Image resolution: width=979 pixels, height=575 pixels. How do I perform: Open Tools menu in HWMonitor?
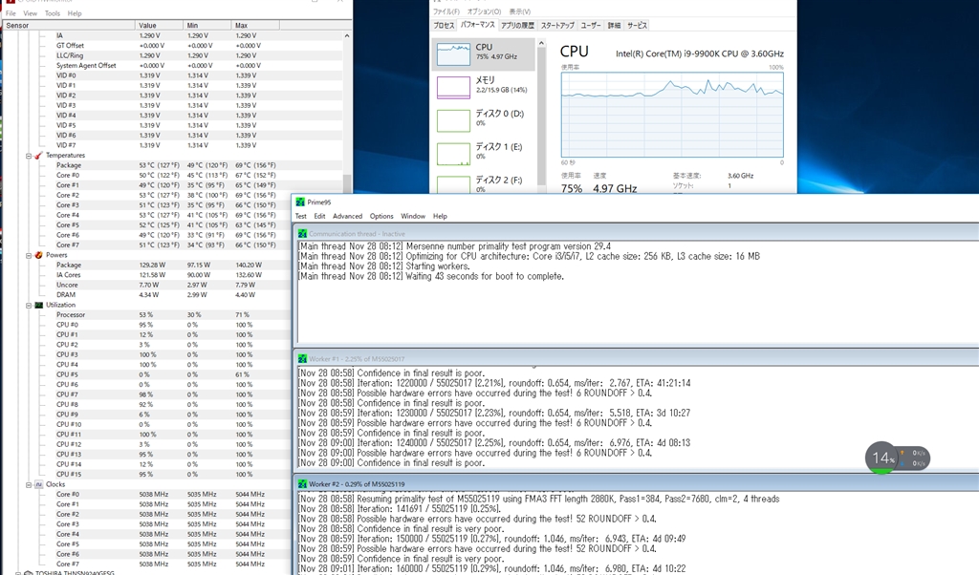pos(53,13)
